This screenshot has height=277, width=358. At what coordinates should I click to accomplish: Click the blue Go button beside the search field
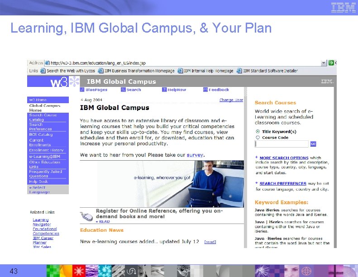(x=313, y=144)
